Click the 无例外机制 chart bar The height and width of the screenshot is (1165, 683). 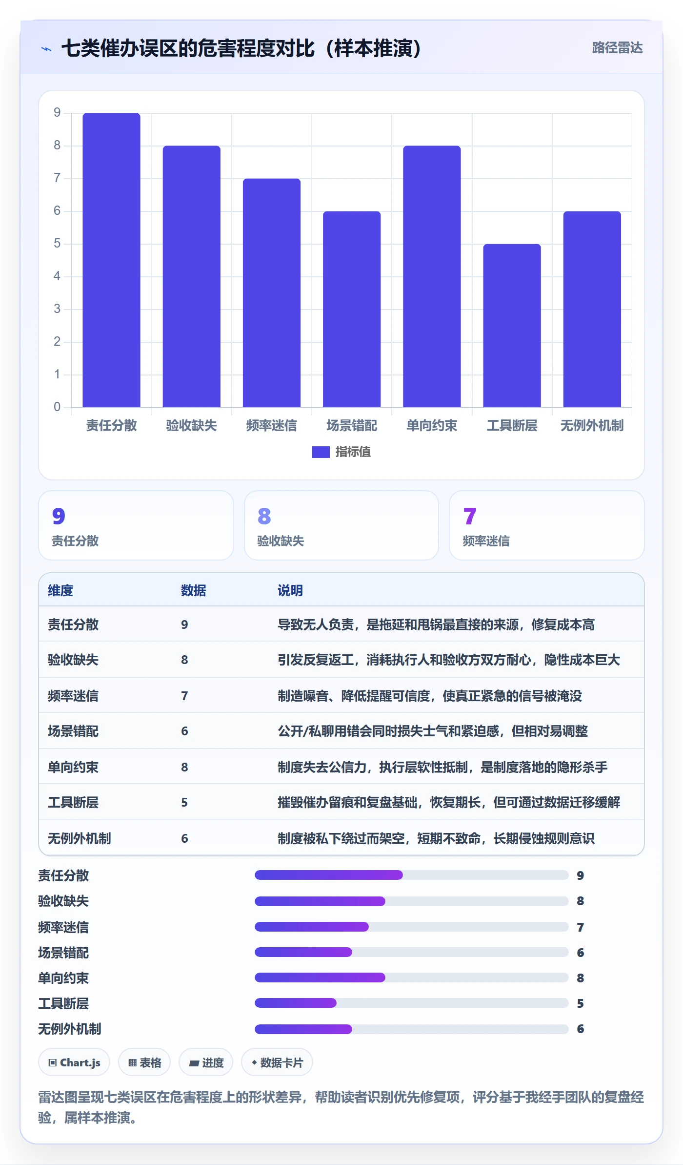point(592,309)
